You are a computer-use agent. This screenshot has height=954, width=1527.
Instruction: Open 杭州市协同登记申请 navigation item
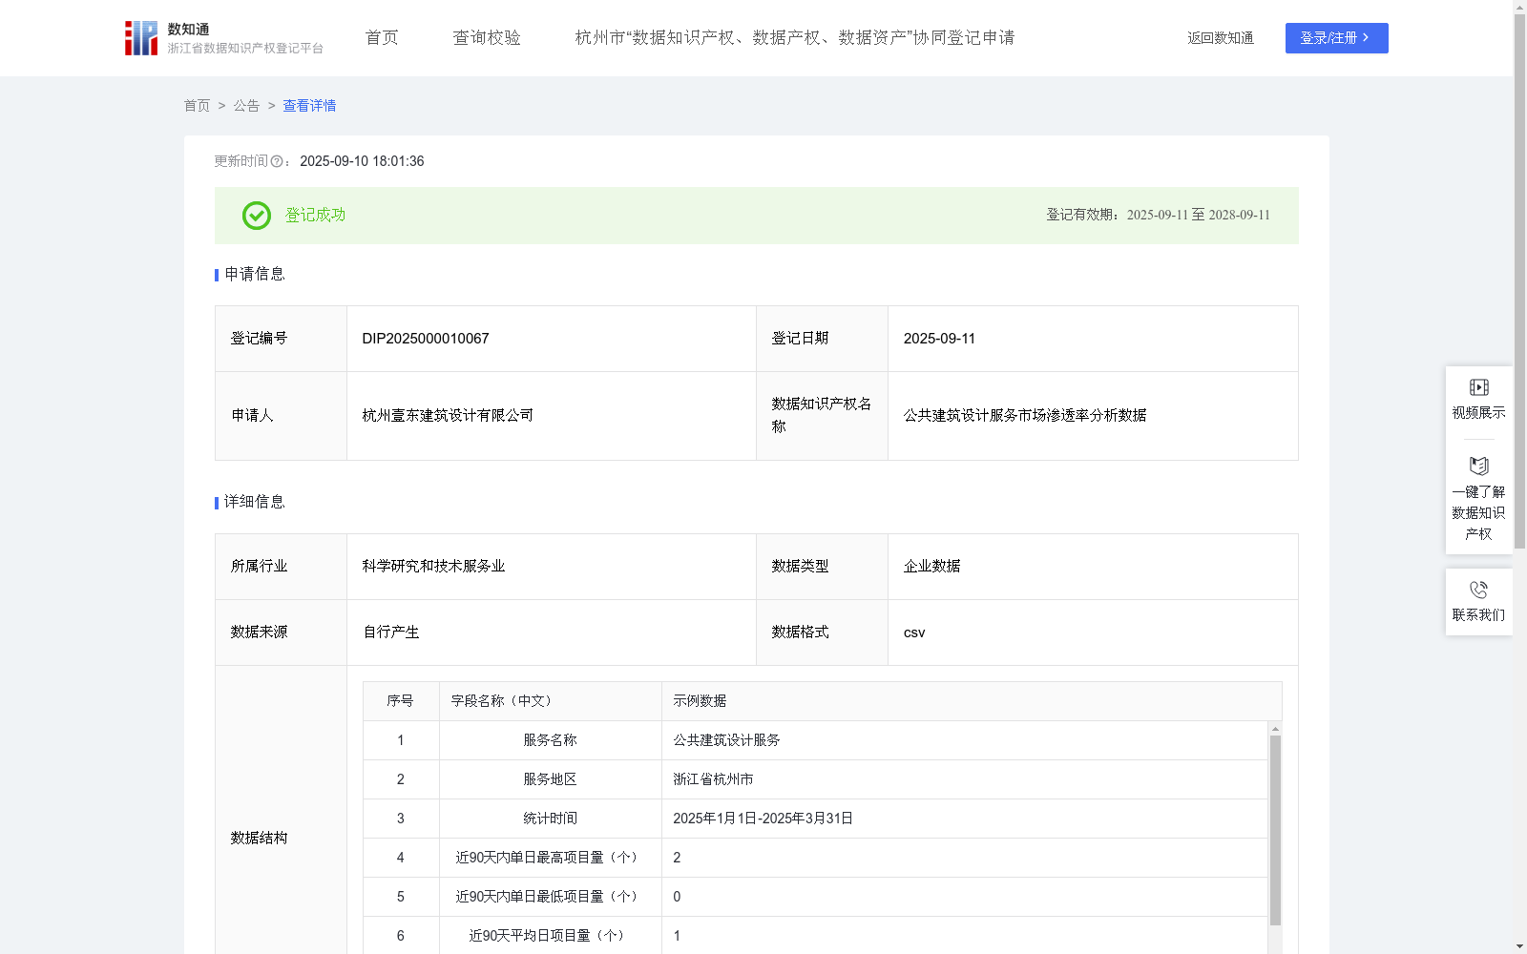coord(795,38)
